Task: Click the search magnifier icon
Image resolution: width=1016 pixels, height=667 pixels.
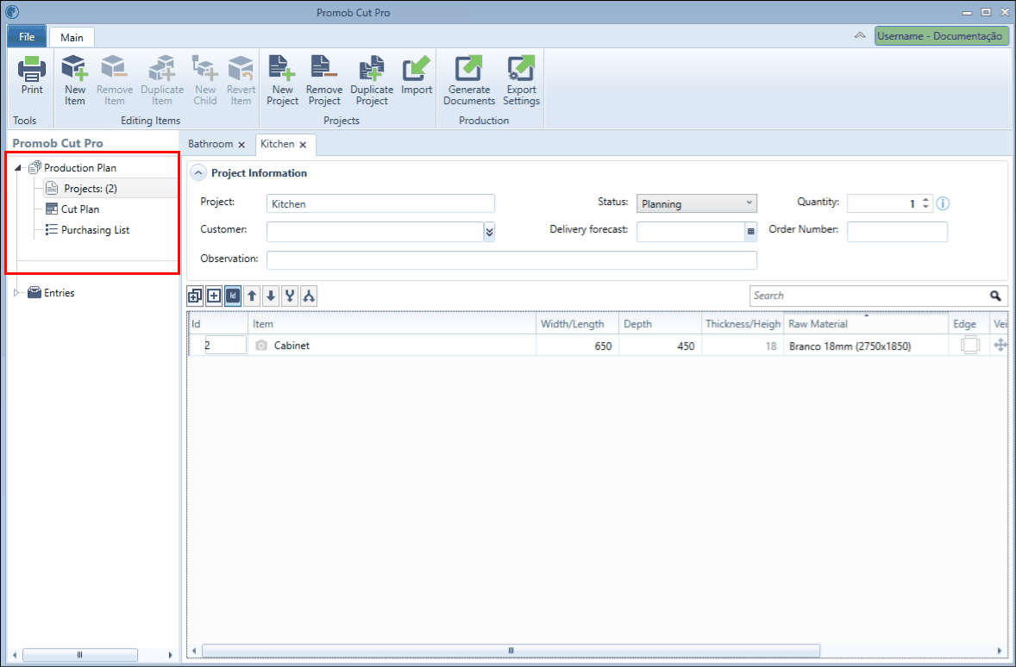Action: [x=995, y=296]
